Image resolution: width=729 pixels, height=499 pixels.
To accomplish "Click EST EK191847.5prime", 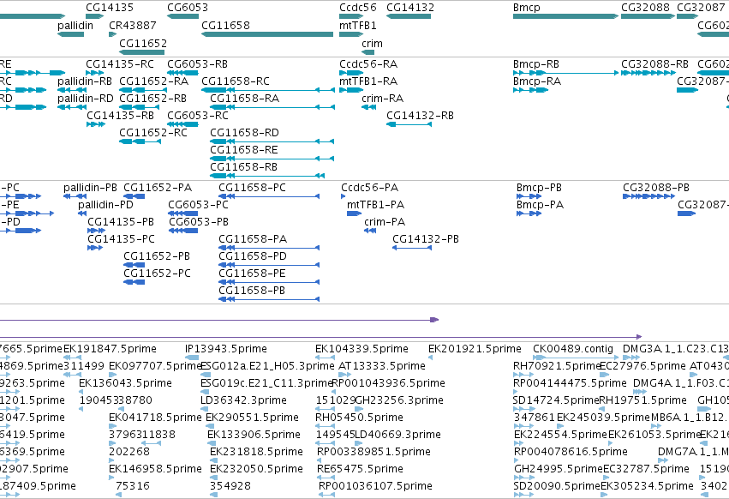I will (x=111, y=349).
